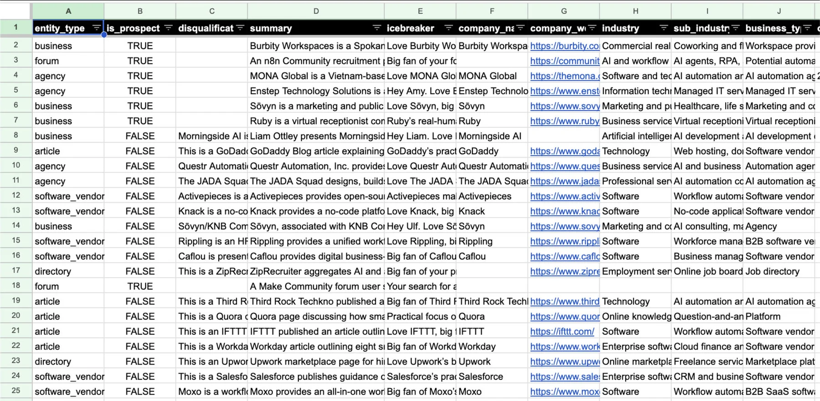The height and width of the screenshot is (401, 820).
Task: Open the industry column filter
Action: [664, 28]
